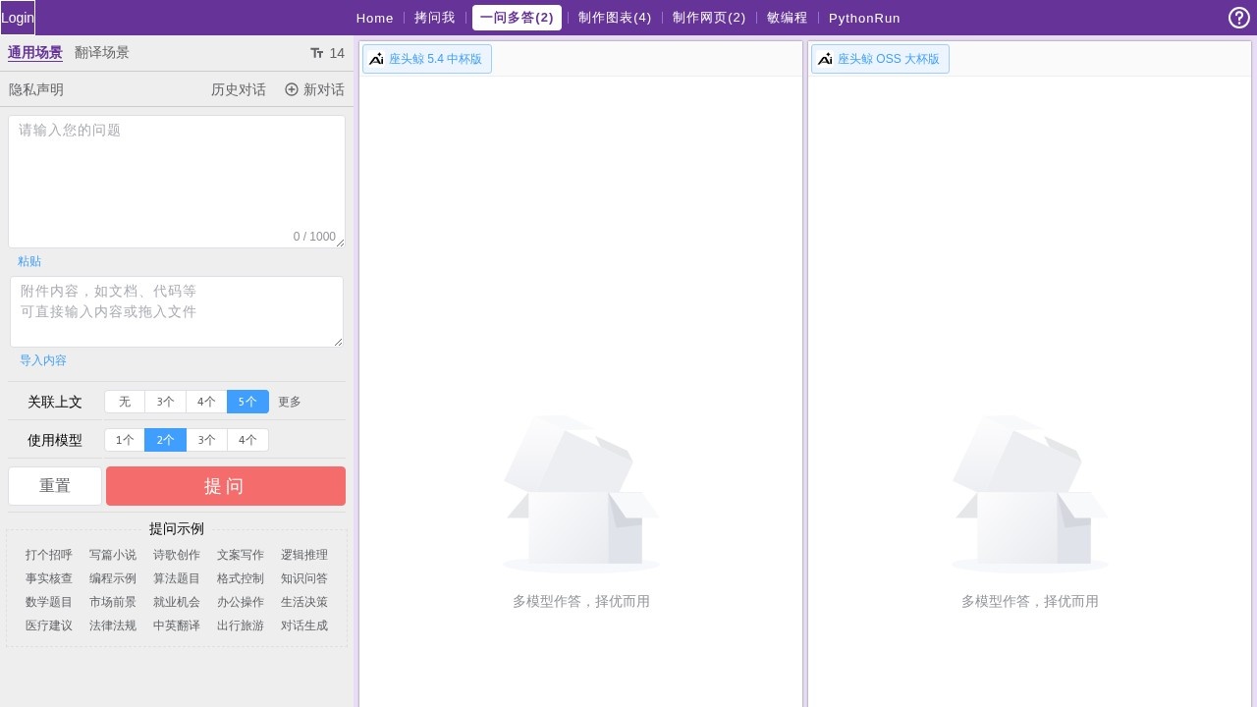The width and height of the screenshot is (1257, 707).
Task: Choose the 医疗建议 example prompt
Action: [49, 625]
